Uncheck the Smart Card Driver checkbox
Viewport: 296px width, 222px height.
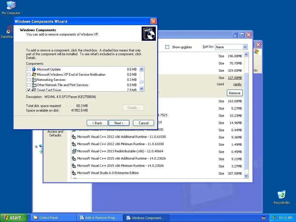tap(29, 90)
